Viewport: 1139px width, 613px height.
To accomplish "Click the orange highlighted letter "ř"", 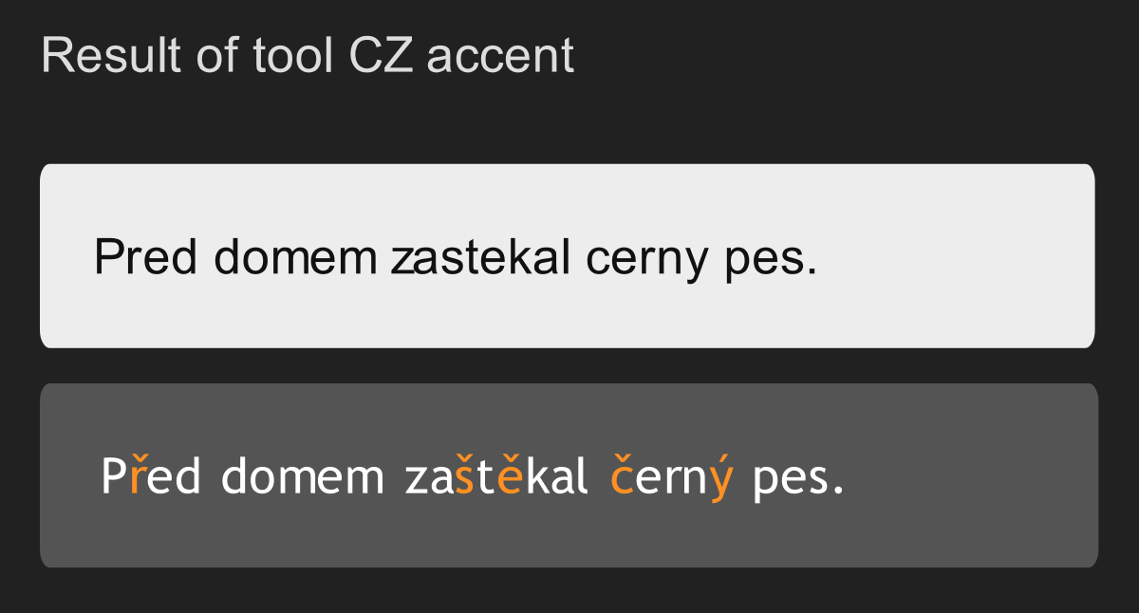I will coord(136,476).
